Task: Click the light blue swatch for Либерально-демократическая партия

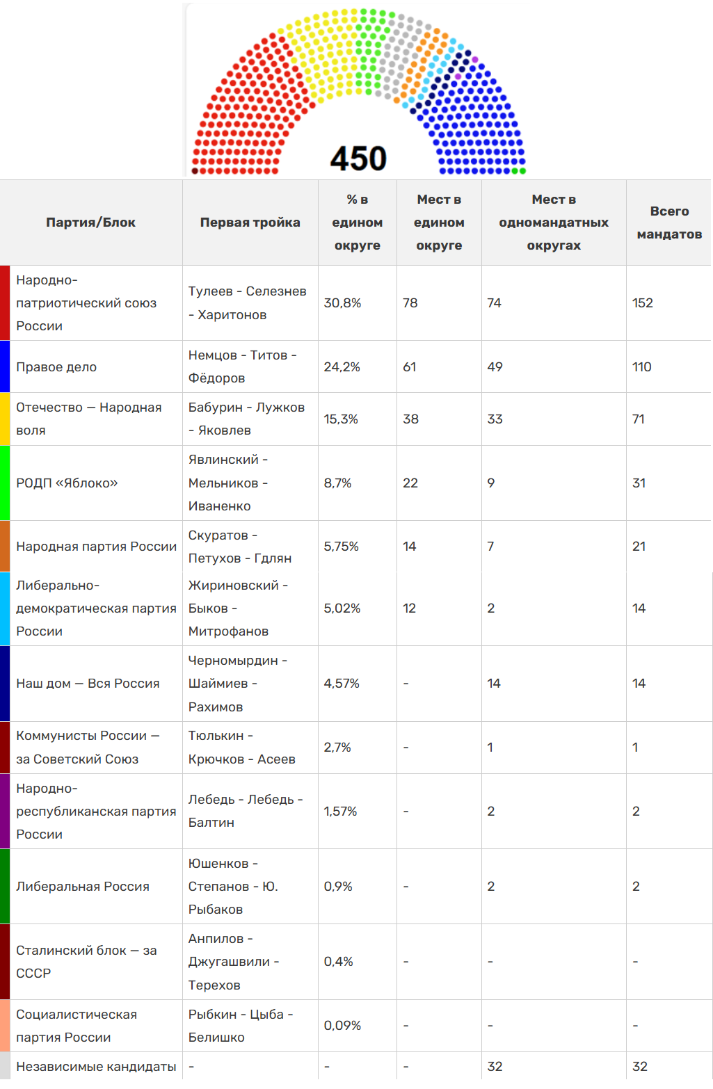Action: 5,608
